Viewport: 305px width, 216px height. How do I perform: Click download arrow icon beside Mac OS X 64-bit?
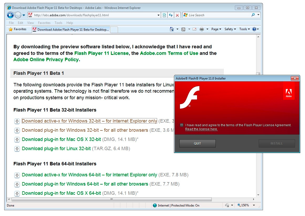point(17,193)
